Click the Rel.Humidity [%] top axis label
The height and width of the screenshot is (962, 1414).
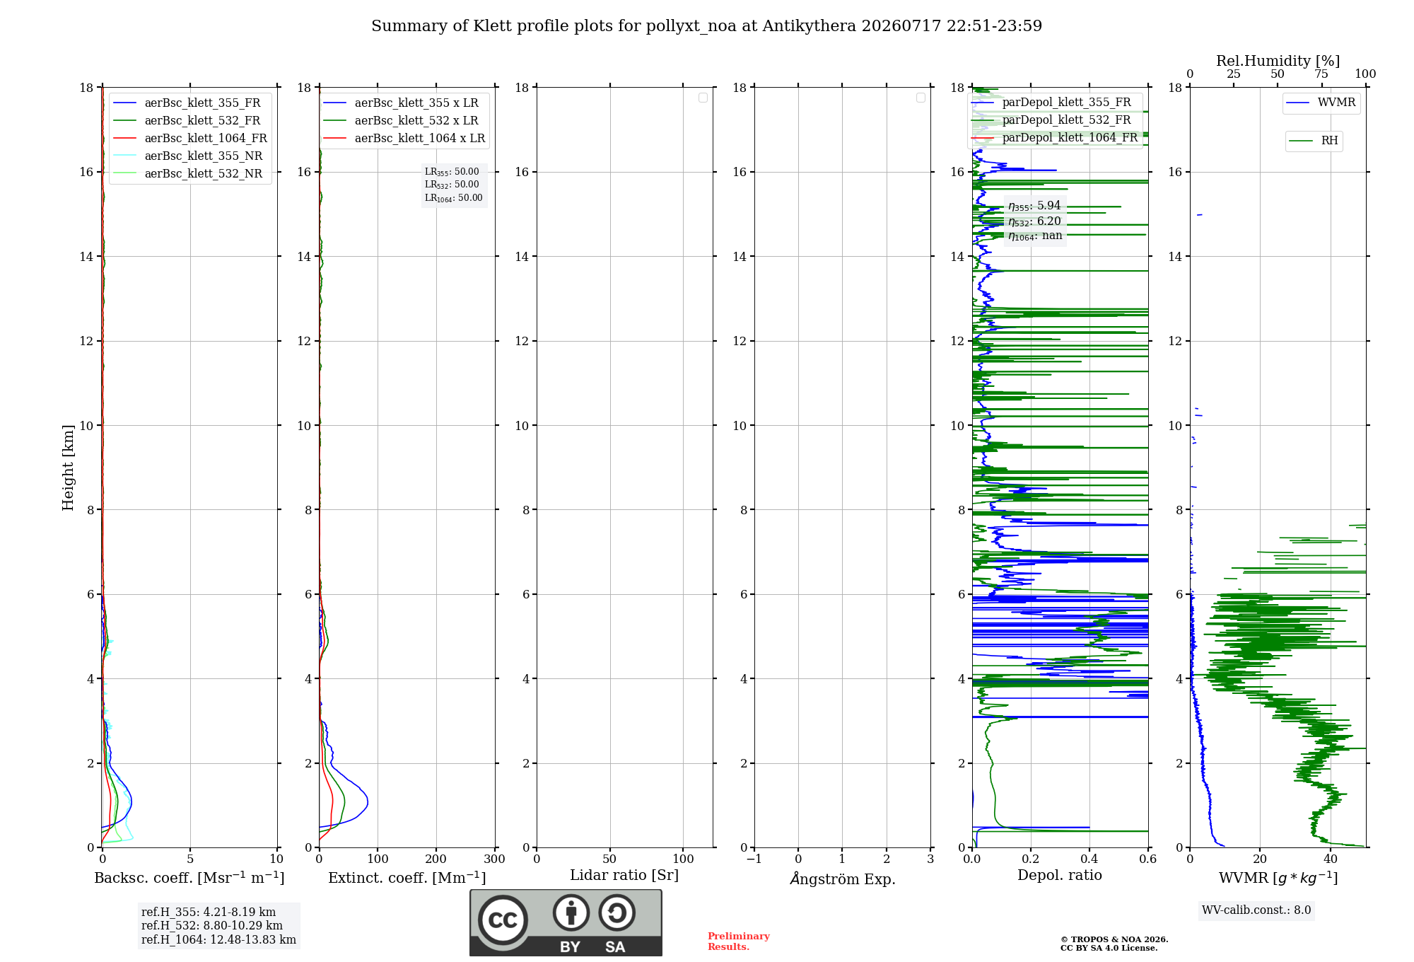point(1278,61)
